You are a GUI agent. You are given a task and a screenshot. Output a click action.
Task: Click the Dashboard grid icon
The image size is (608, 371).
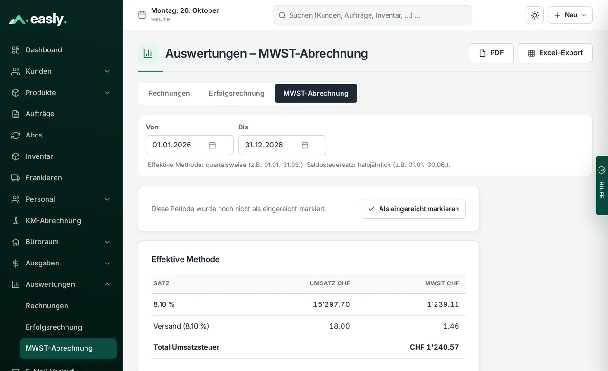pyautogui.click(x=16, y=50)
